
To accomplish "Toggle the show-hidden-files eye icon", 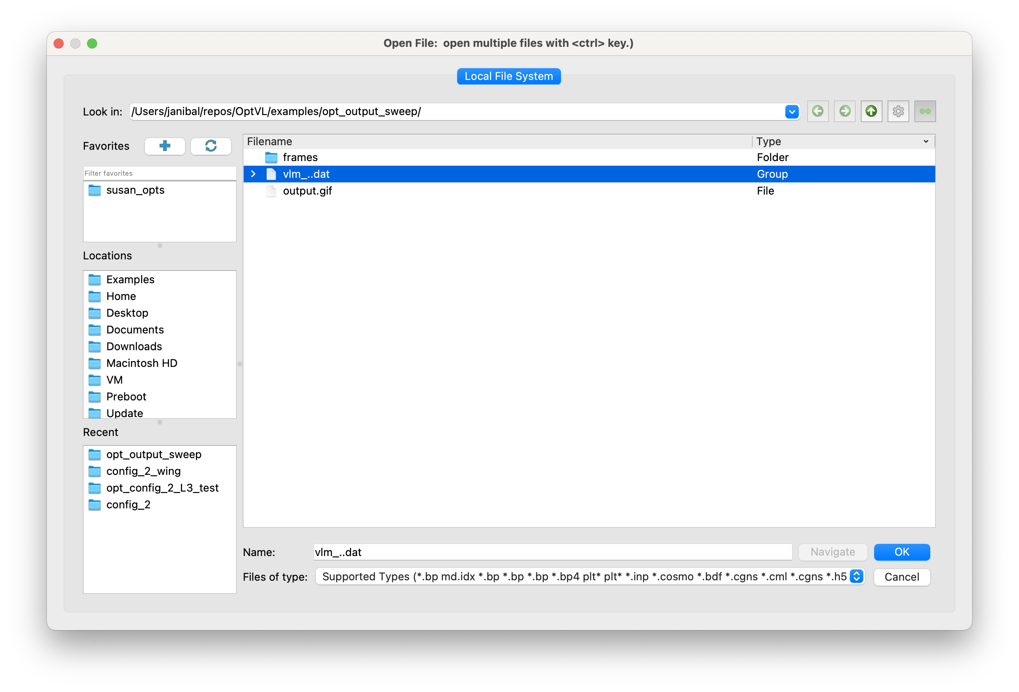I will pyautogui.click(x=925, y=111).
